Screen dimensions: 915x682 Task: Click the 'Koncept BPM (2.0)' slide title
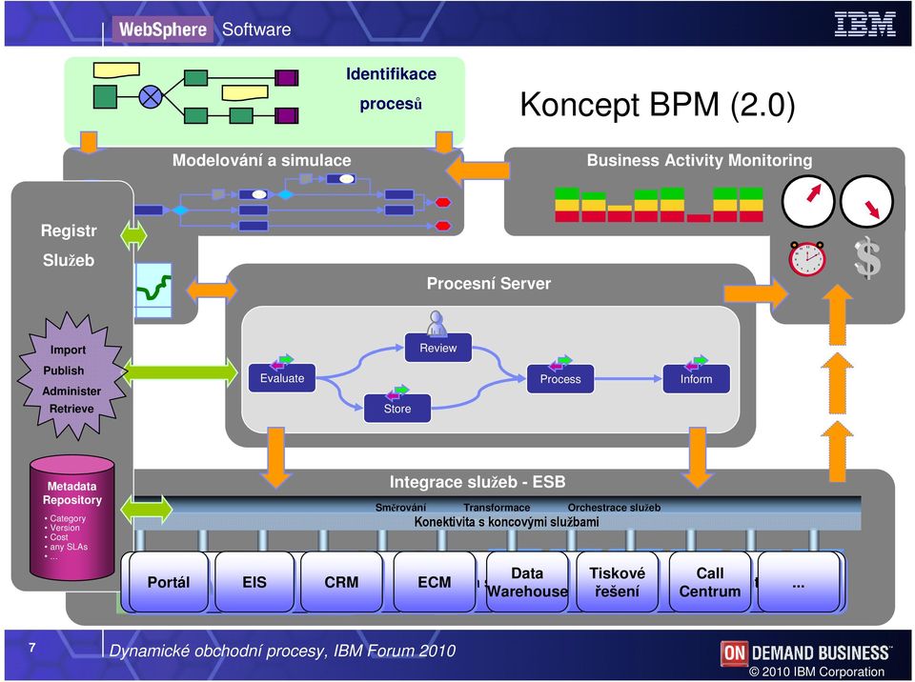pos(657,105)
